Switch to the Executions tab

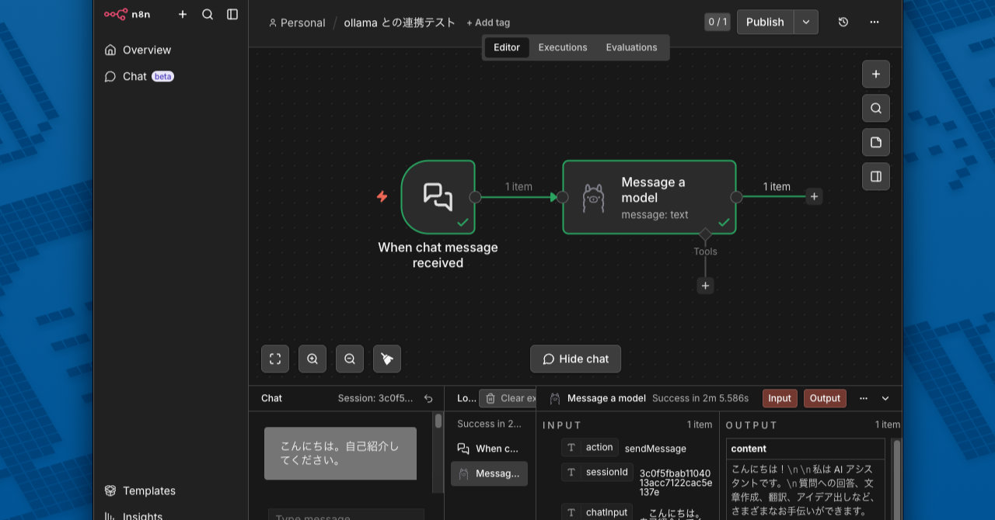[563, 47]
